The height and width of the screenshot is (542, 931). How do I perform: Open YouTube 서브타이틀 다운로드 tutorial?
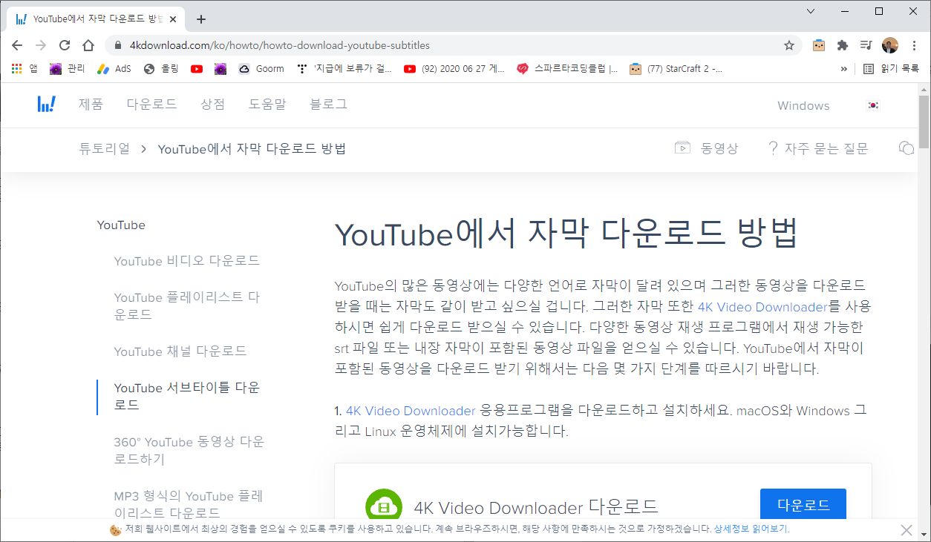pyautogui.click(x=187, y=397)
